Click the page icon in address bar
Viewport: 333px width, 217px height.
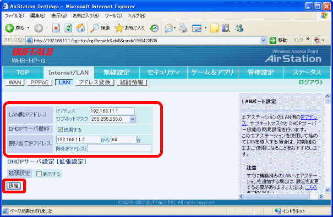30,41
